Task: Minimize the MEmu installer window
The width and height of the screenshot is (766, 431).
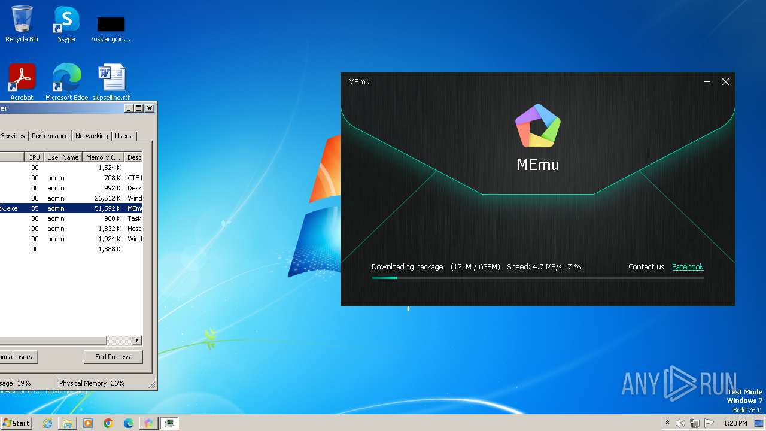Action: point(707,82)
